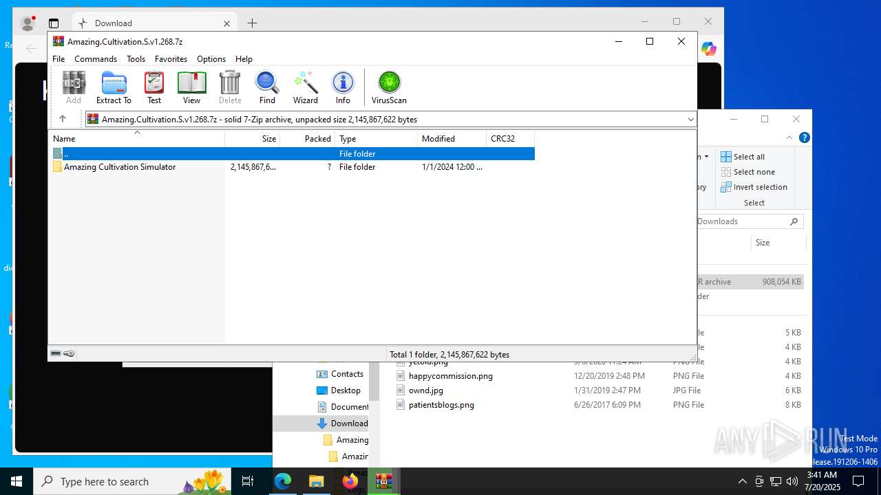881x495 pixels.
Task: Click the volume speaker tray icon
Action: tap(792, 481)
